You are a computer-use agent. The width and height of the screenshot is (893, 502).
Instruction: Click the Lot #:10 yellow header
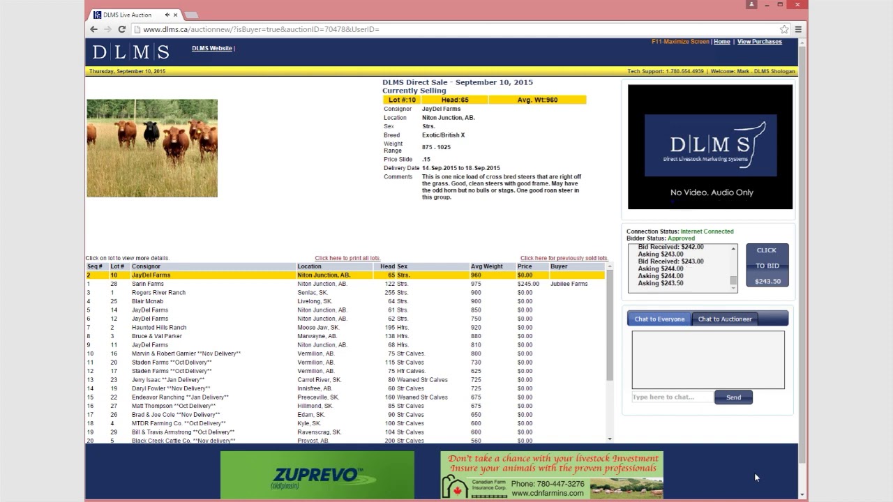(402, 100)
